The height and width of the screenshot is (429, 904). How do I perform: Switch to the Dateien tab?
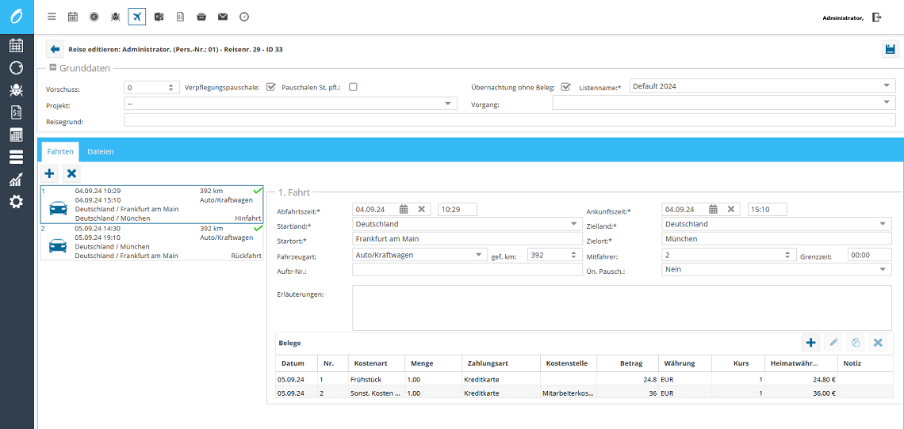(100, 151)
